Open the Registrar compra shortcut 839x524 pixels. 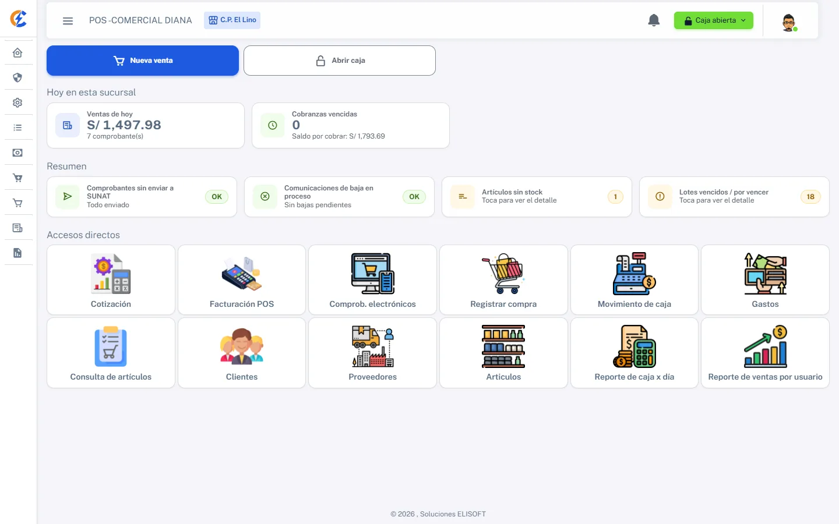point(503,280)
